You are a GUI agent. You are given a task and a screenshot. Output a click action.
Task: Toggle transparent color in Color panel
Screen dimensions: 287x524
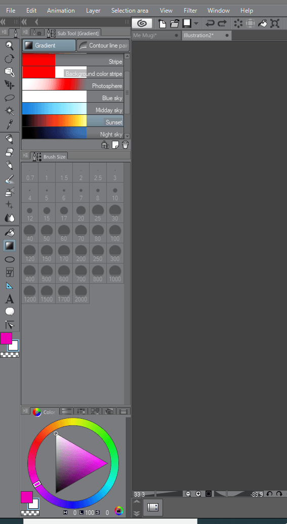[x=30, y=513]
